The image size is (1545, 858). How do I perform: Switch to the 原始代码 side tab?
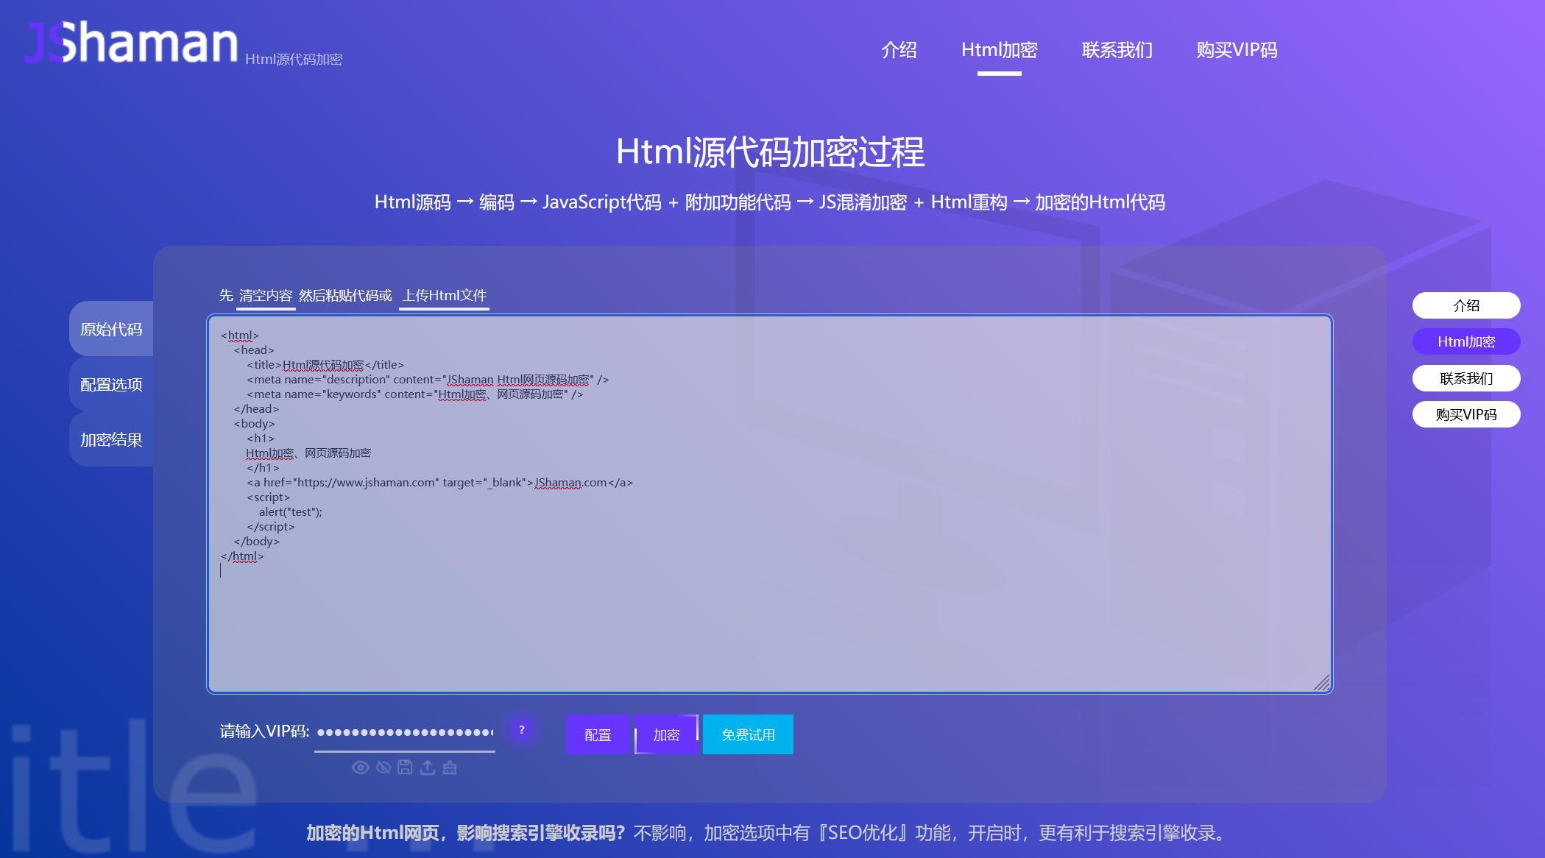click(111, 329)
